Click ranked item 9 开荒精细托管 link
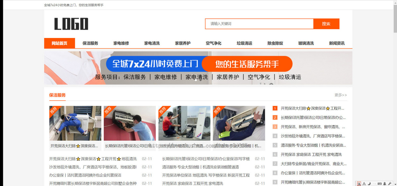397x186 pixels. click(x=313, y=182)
